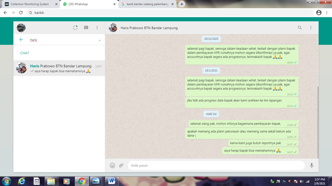Open the emoji picker
This screenshot has height=186, width=332.
tap(112, 166)
